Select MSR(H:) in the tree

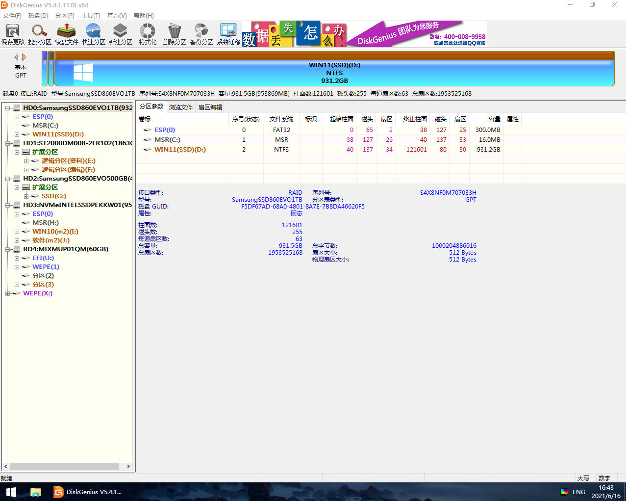(46, 222)
